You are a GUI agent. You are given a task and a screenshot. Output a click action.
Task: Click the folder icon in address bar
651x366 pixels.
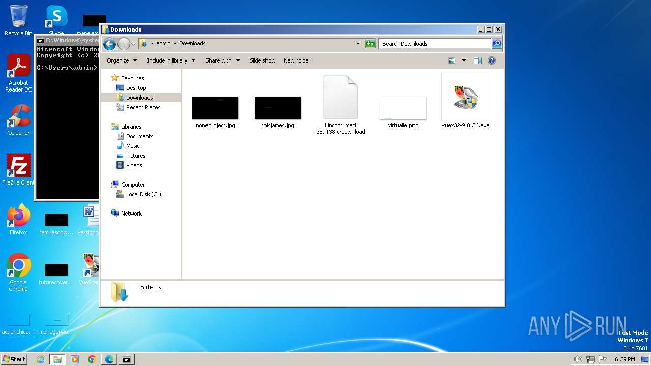point(144,44)
